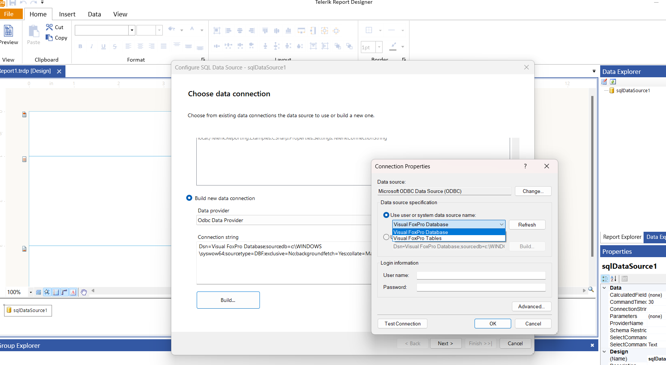
Task: Click the Copy icon in Clipboard
Action: click(x=49, y=38)
